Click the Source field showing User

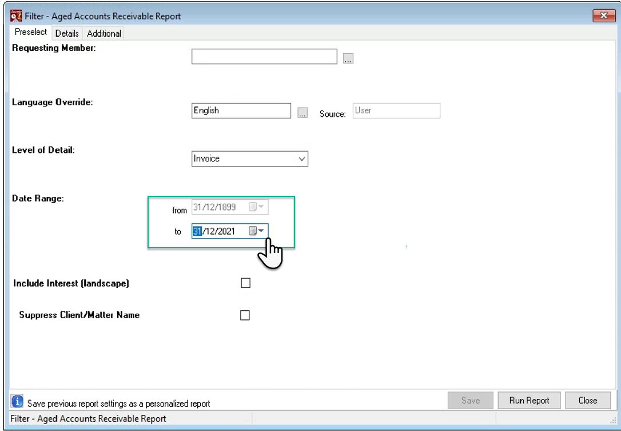click(x=396, y=110)
